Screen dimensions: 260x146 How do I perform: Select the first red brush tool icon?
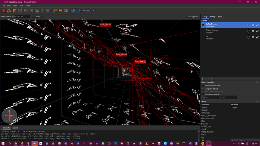tap(3, 11)
